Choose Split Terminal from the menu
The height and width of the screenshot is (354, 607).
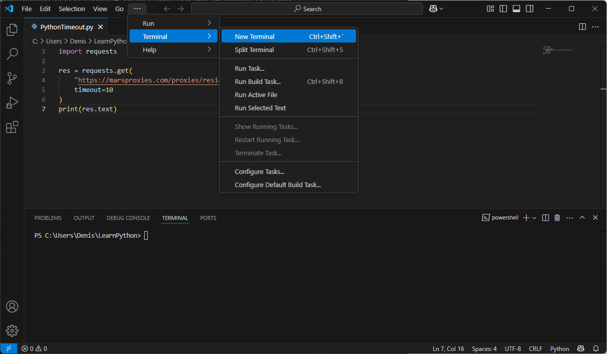(x=289, y=50)
